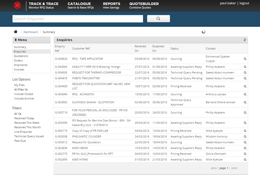The image size is (260, 185).
Task: Open QuoteBuilder section
Action: 144,5
